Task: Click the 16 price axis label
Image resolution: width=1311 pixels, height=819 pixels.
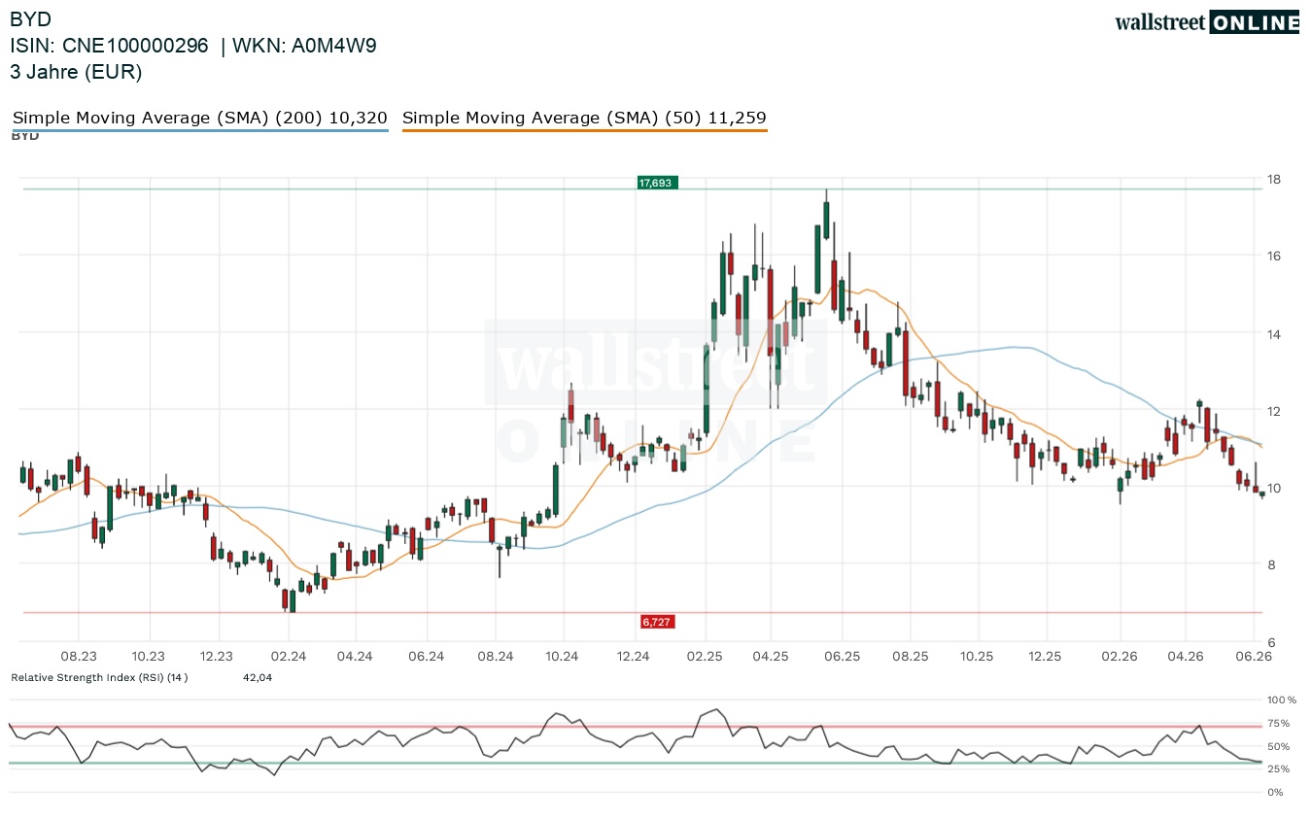Action: tap(1273, 256)
